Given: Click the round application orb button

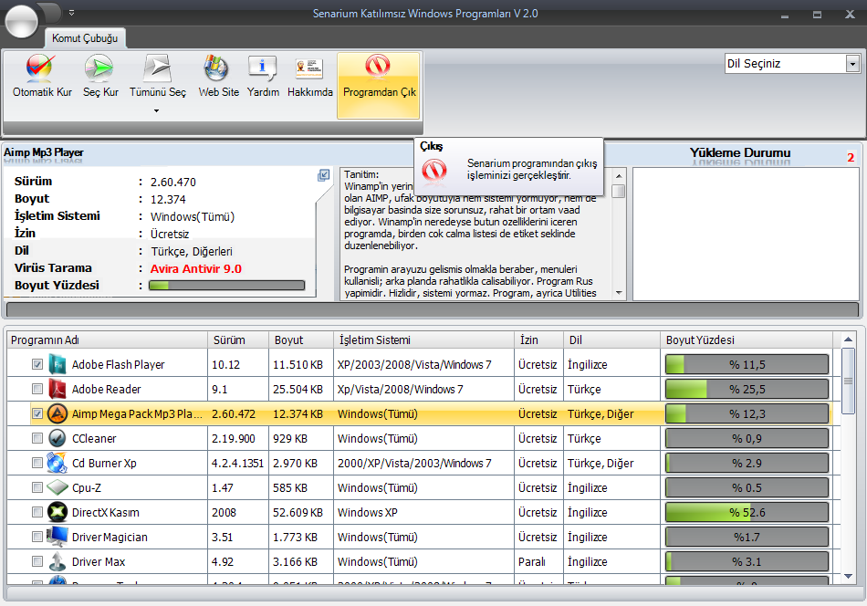Looking at the screenshot, I should (x=22, y=20).
